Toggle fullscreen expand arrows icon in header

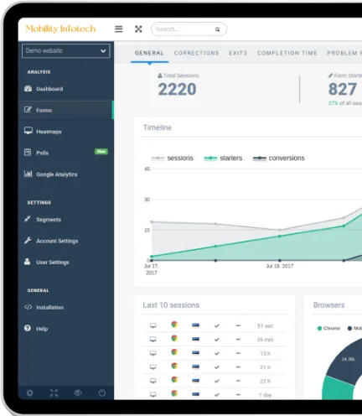(x=138, y=29)
